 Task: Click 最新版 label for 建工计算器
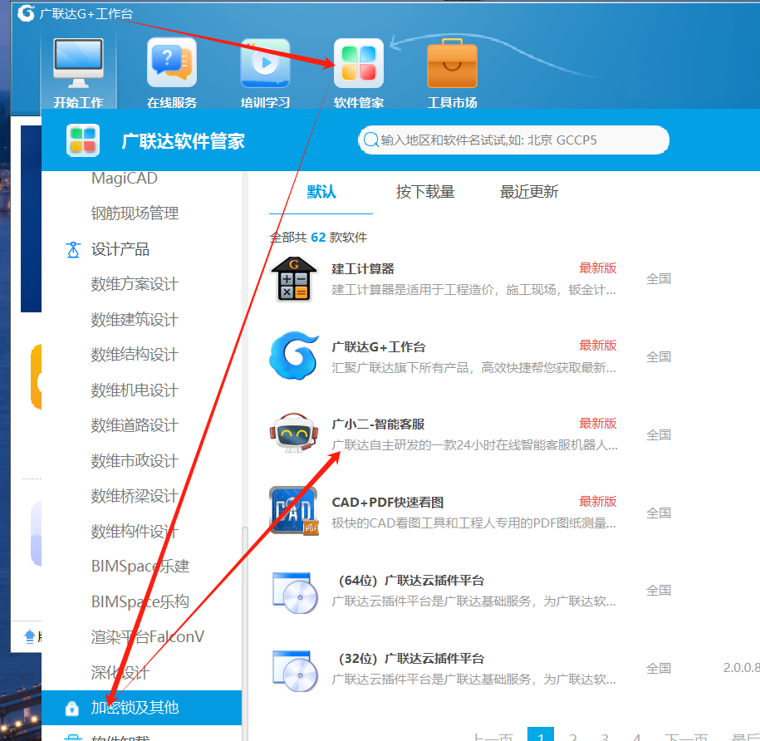pos(598,268)
